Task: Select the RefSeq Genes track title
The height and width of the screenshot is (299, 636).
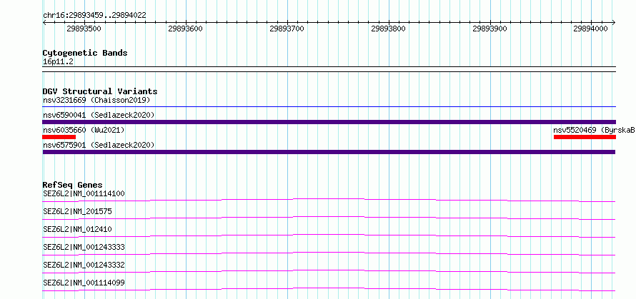Action: click(x=72, y=185)
